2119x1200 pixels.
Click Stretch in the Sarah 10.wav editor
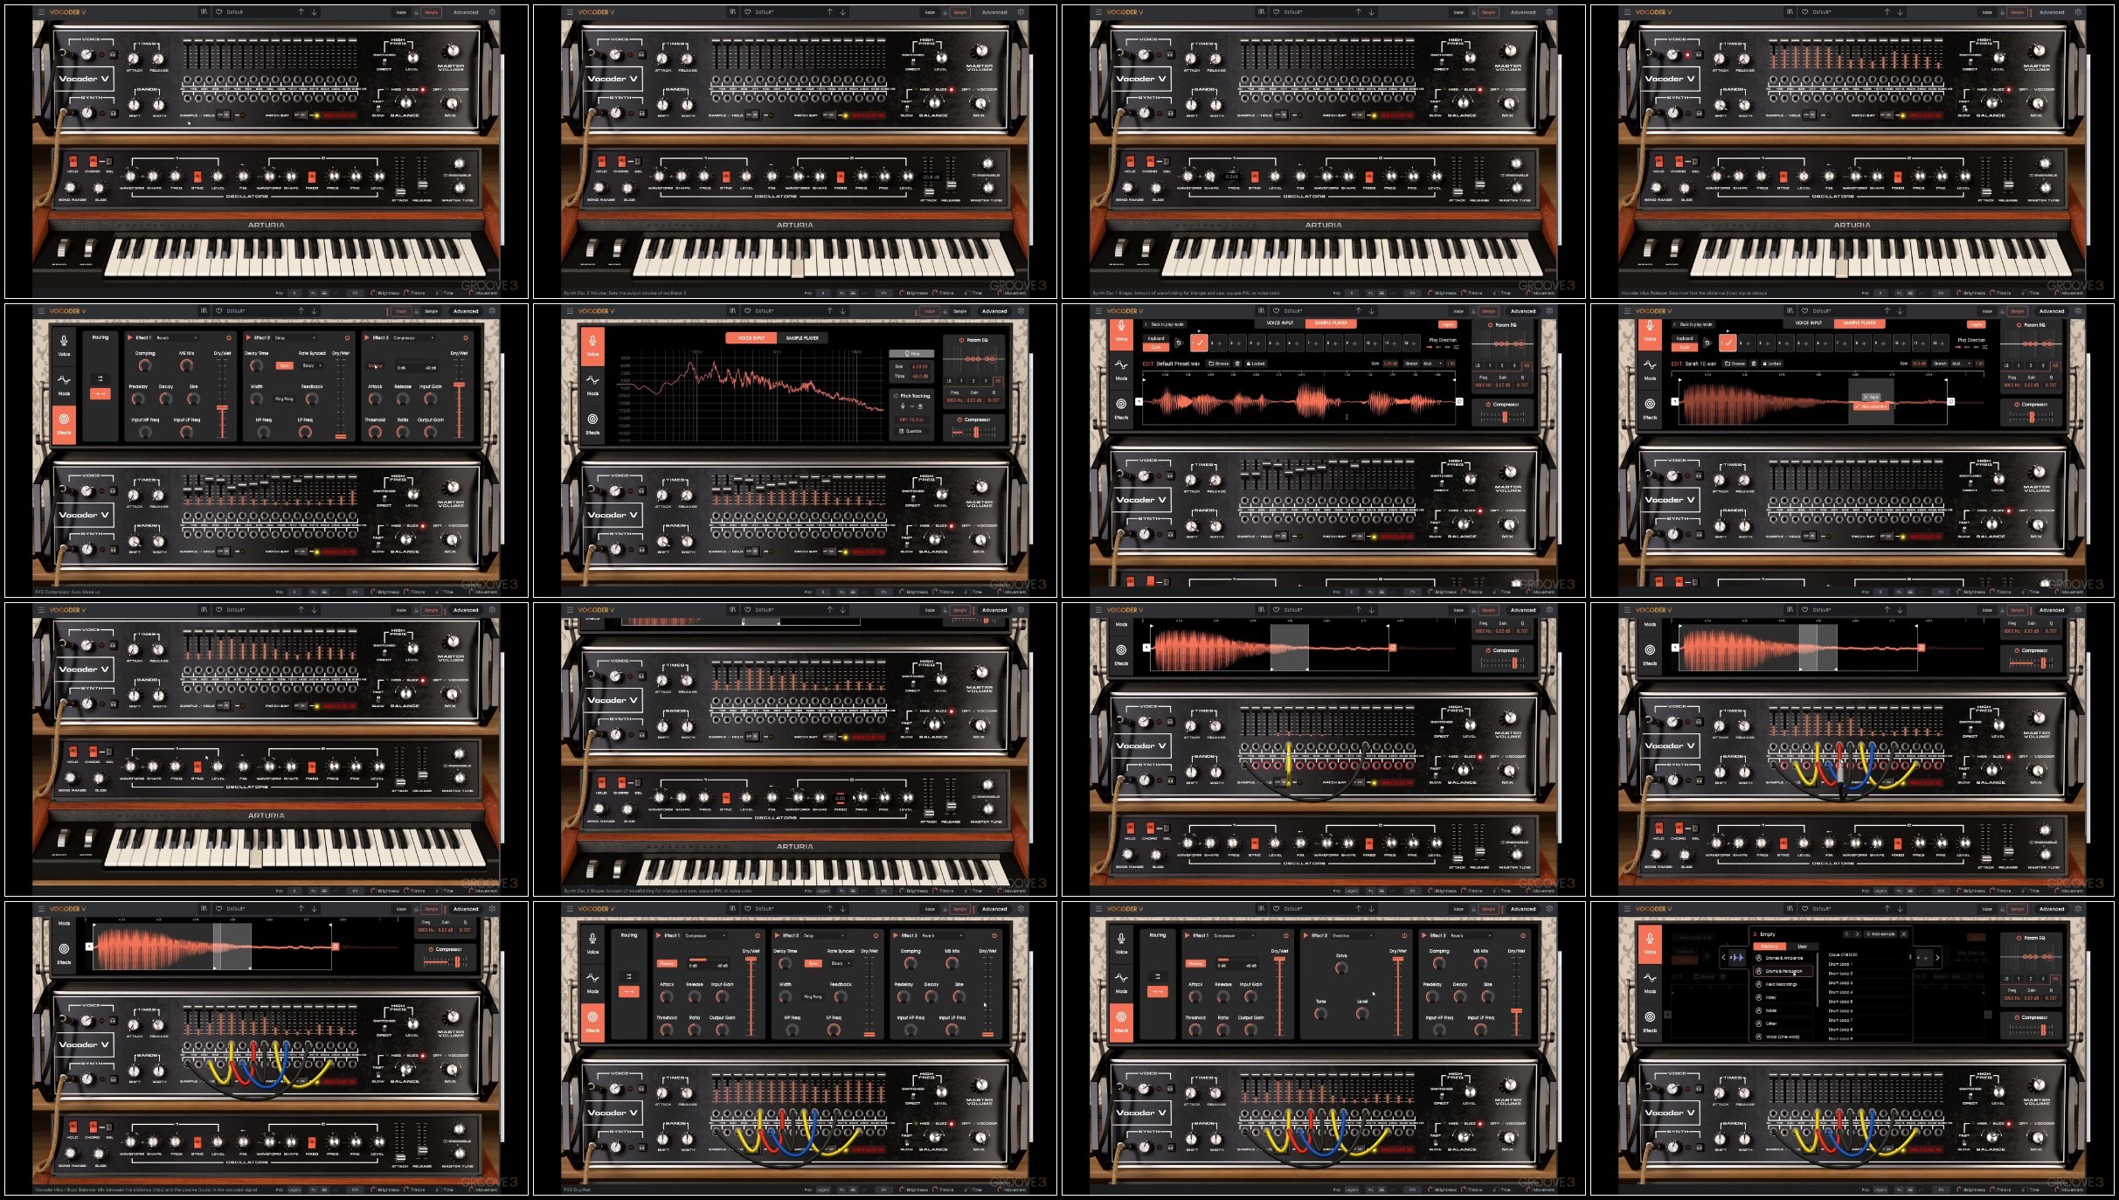(1940, 364)
